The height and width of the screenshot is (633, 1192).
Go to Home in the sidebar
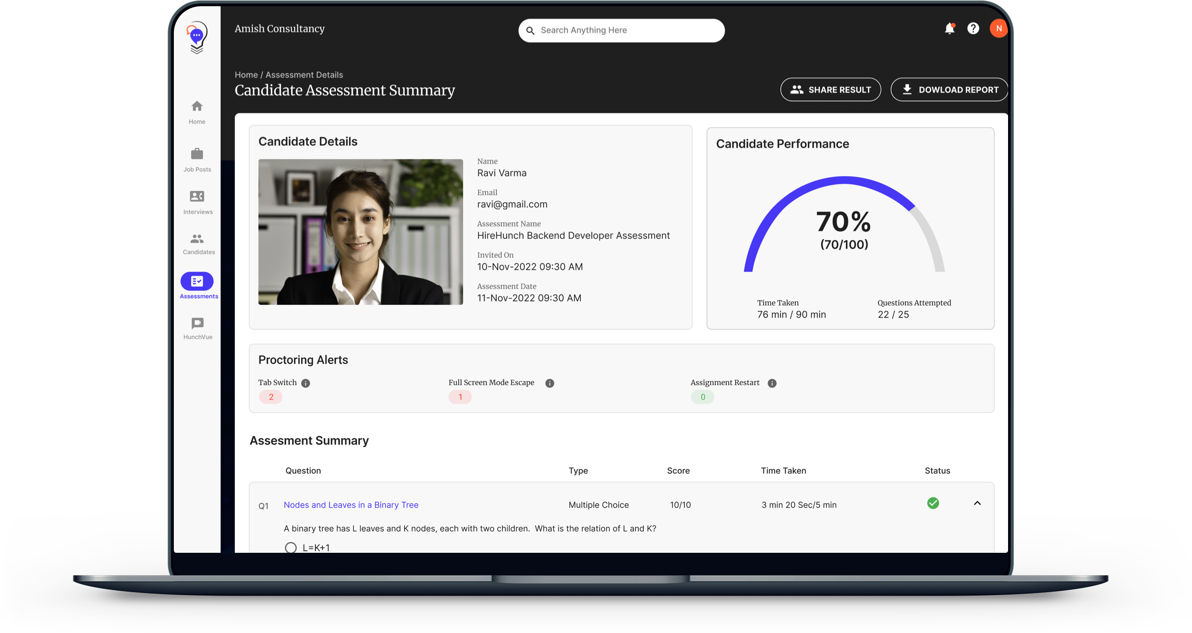coord(197,112)
